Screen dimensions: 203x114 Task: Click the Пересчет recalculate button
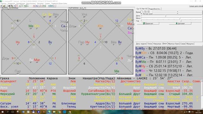pyautogui.click(x=148, y=23)
